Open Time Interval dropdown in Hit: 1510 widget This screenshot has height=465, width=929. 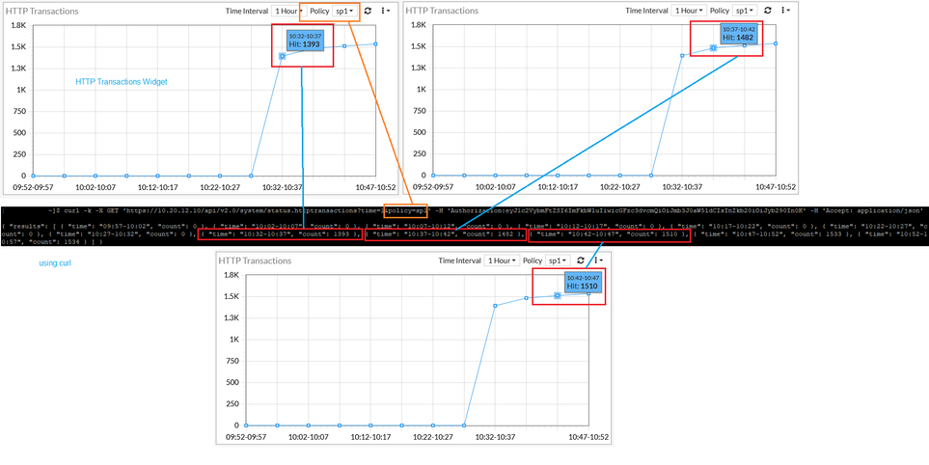pyautogui.click(x=502, y=260)
